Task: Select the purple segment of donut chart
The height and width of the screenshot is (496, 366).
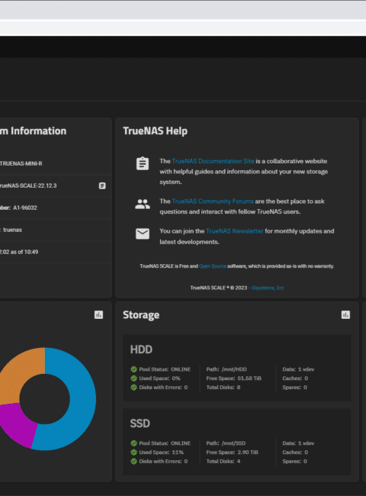Action: tap(19, 426)
